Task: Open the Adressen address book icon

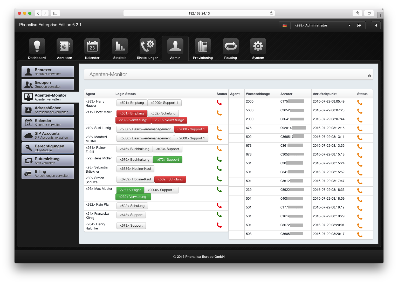Action: click(65, 46)
